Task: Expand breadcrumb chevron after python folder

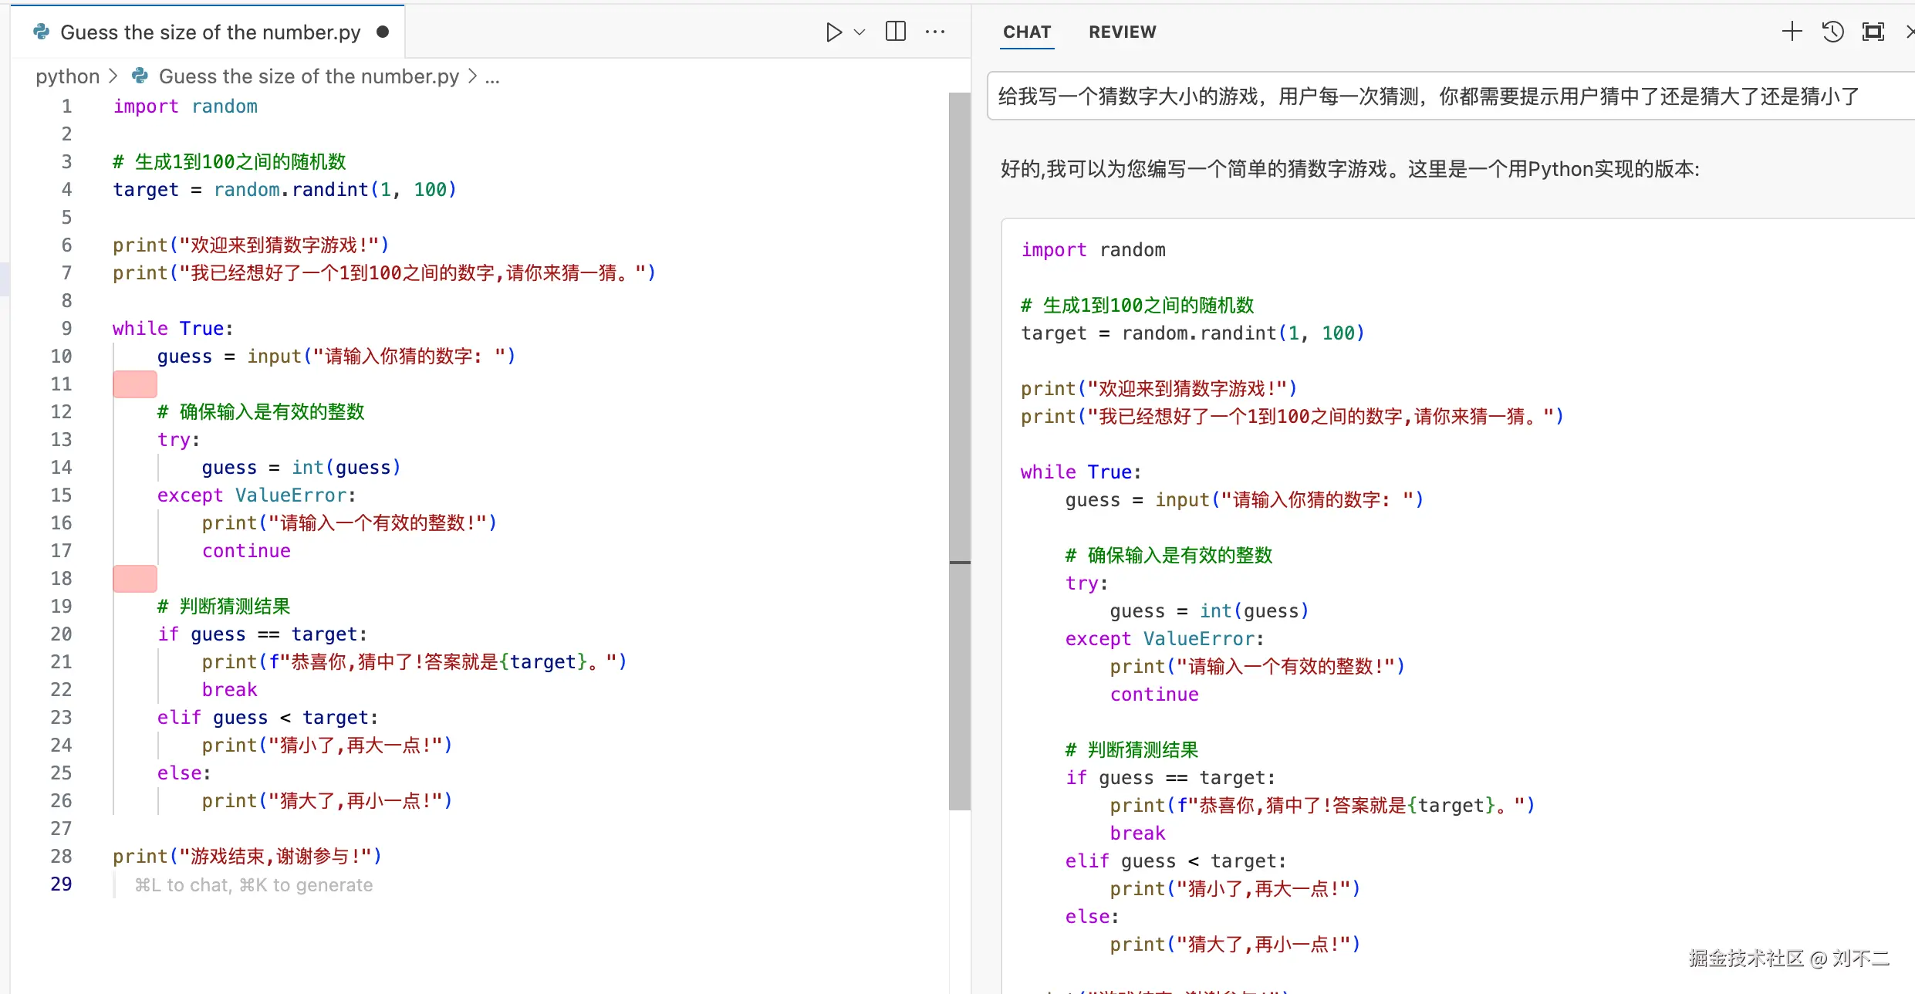Action: point(113,76)
